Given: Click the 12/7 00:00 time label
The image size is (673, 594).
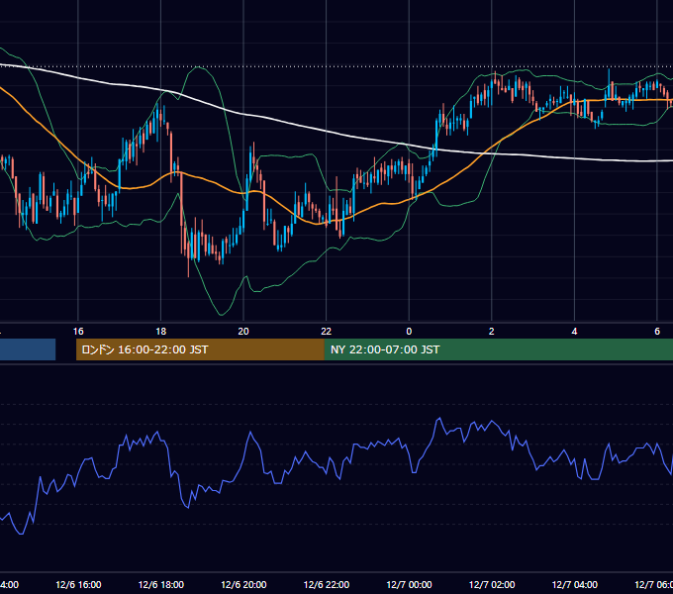Looking at the screenshot, I should click(x=409, y=584).
